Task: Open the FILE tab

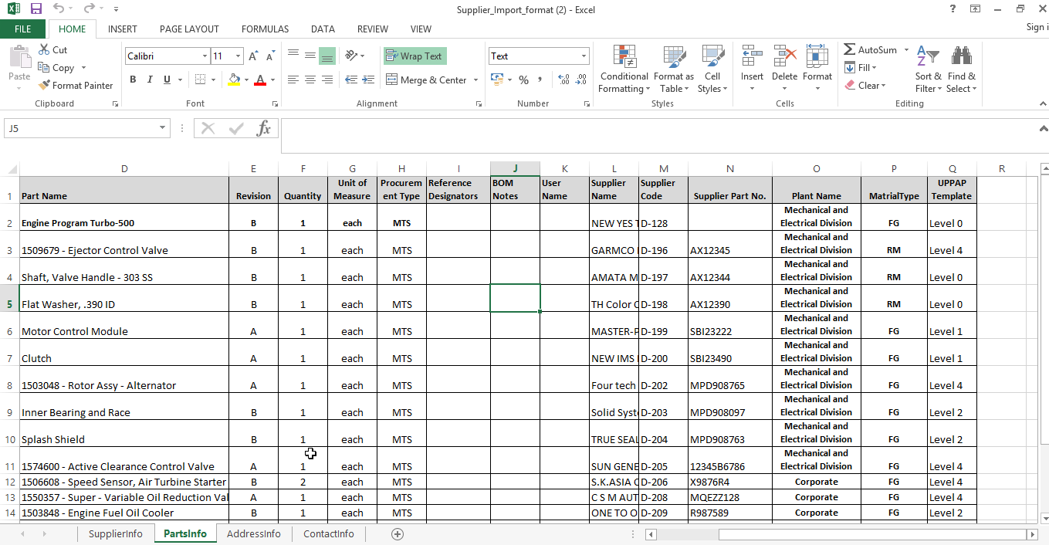Action: 23,29
